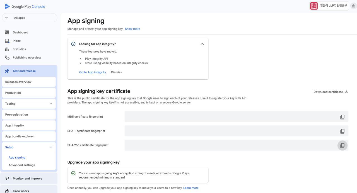The height and width of the screenshot is (193, 357).
Task: Click Go to App integrity
Action: (92, 72)
